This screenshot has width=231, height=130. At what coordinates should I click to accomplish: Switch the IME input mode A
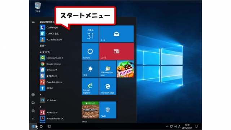[179, 126]
